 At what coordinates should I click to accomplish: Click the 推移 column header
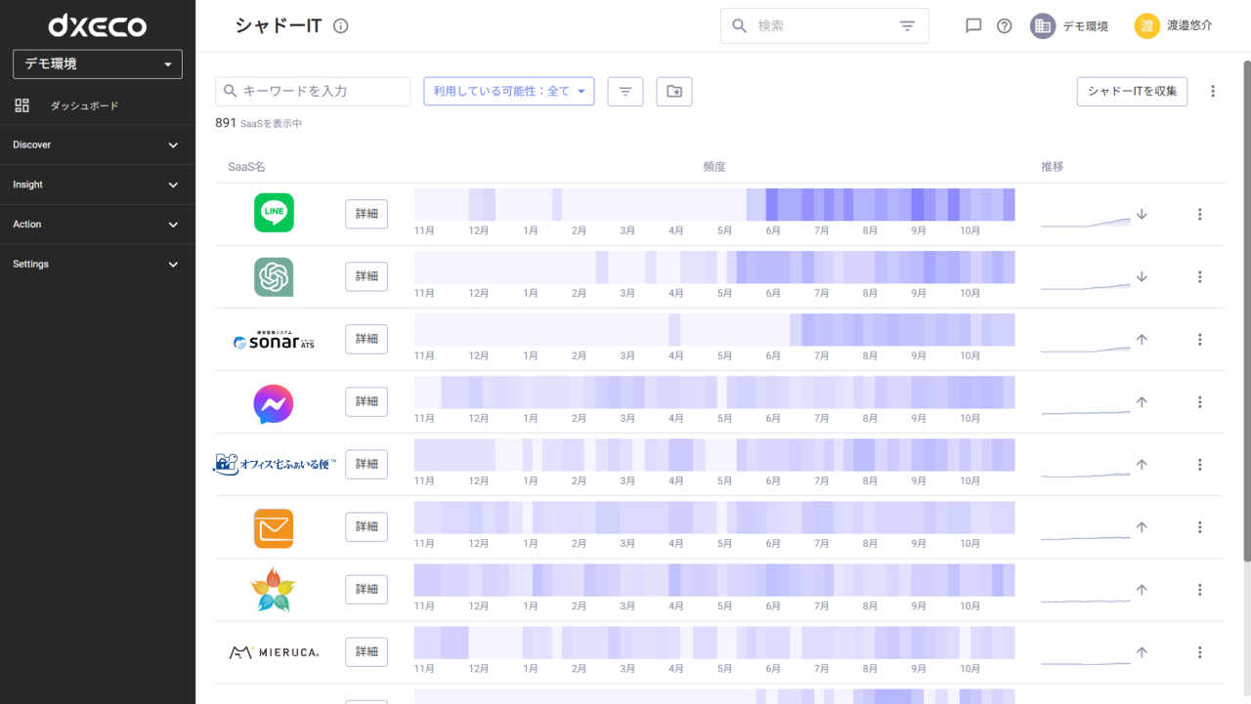pos(1053,167)
